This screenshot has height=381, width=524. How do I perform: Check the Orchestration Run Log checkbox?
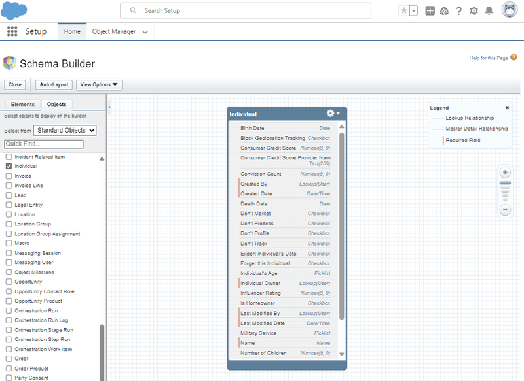tap(9, 320)
